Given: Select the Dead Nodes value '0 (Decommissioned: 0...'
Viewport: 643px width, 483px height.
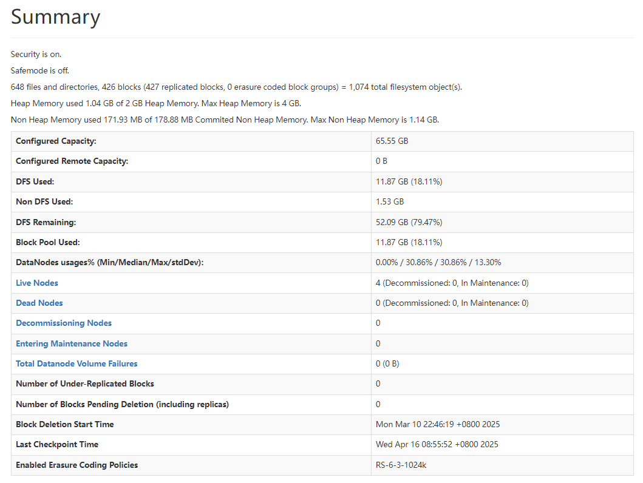Looking at the screenshot, I should pos(452,303).
